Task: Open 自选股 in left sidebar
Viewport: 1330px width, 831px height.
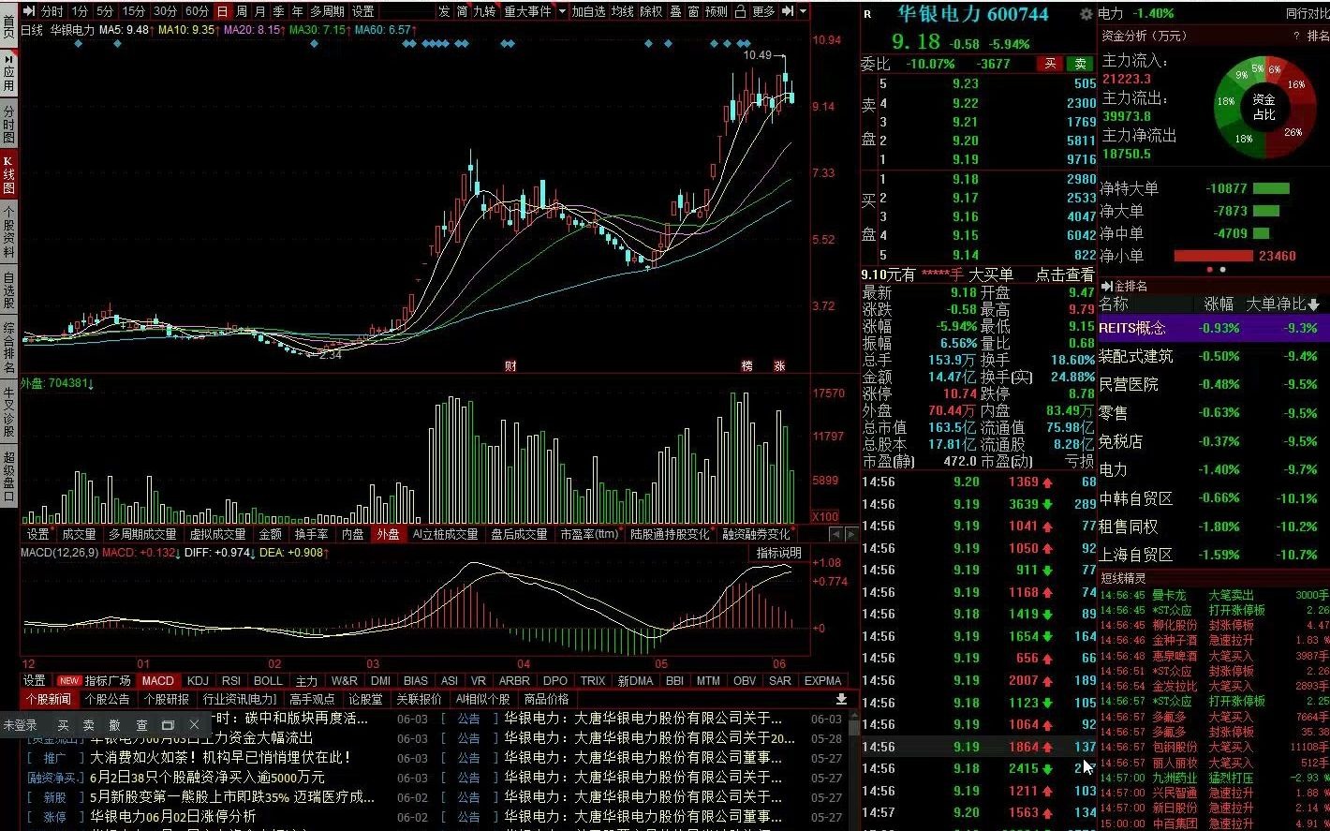Action: tap(8, 289)
